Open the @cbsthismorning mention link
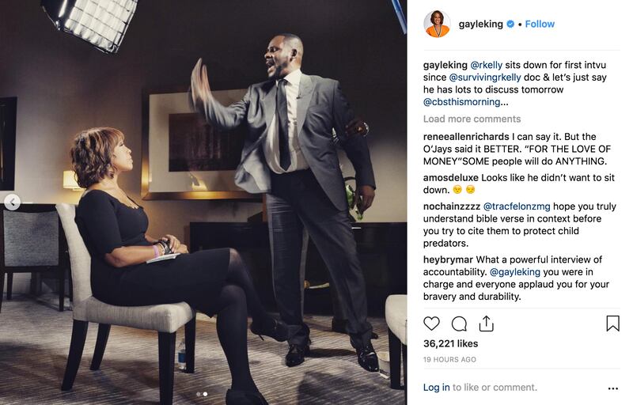The image size is (633, 405). click(461, 102)
